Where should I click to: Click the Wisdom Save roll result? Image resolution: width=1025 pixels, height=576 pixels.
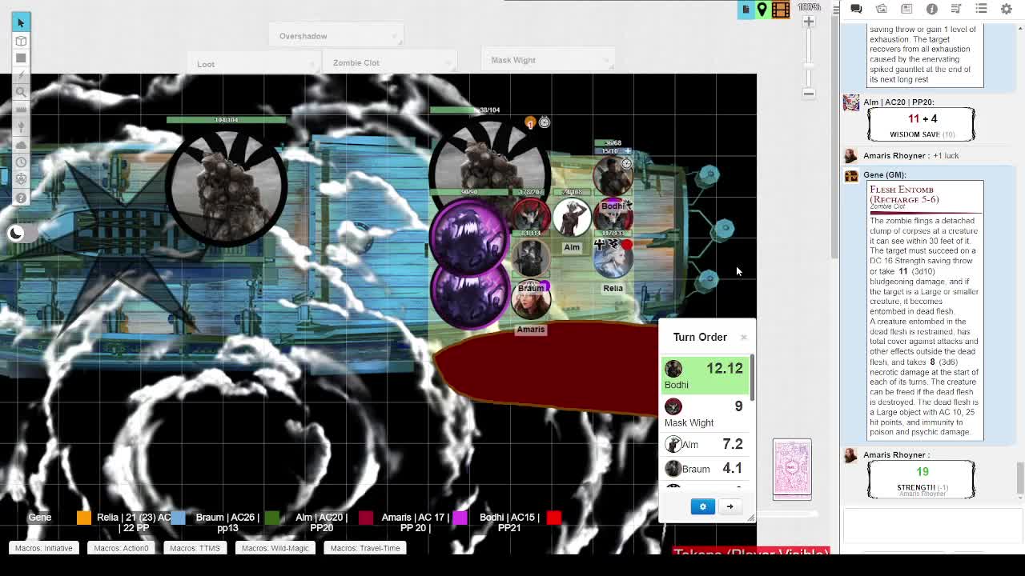pyautogui.click(x=922, y=124)
